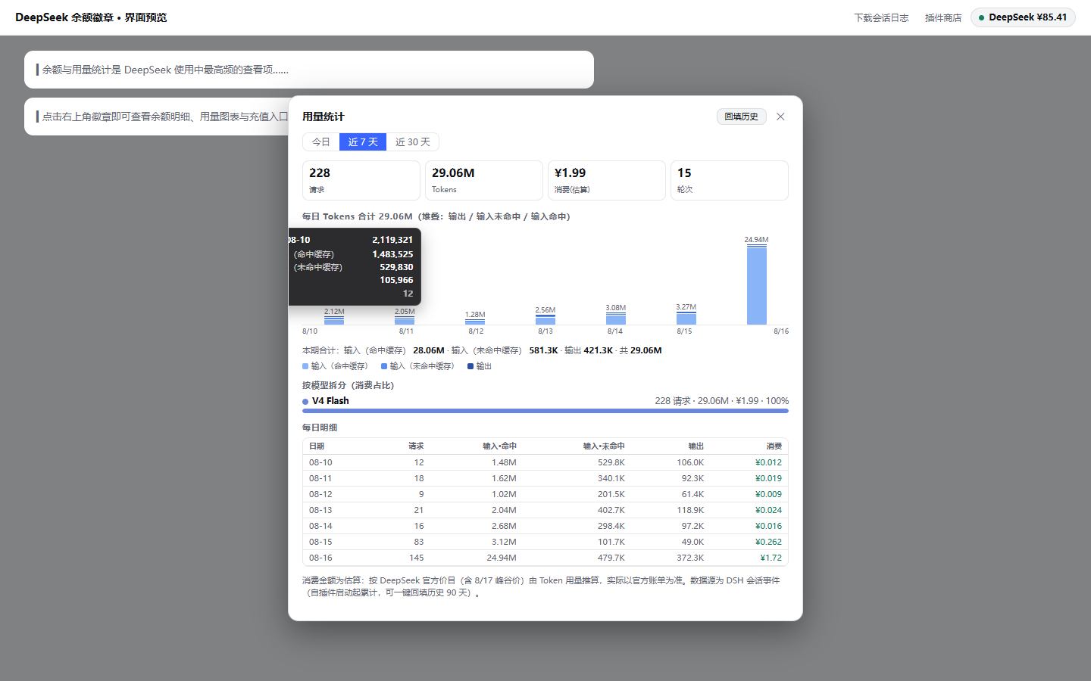Click the V4 Flash consumption progress bar
1091x681 pixels.
[545, 411]
